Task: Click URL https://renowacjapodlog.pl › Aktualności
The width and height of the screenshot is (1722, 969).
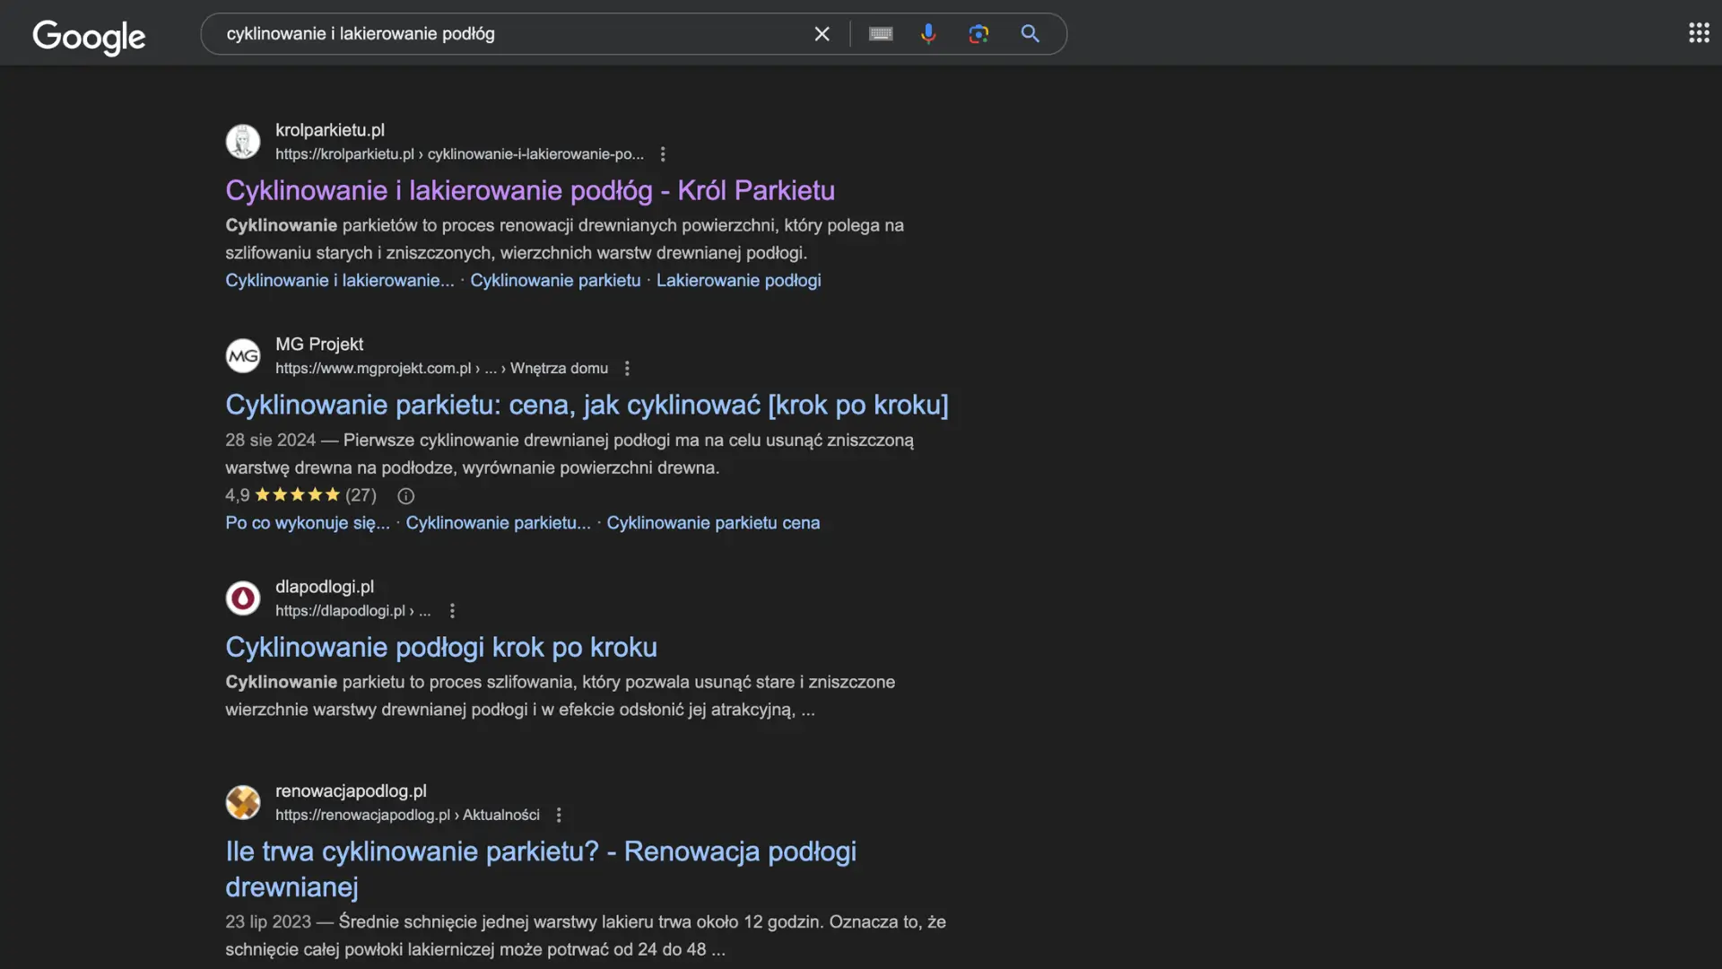Action: (407, 815)
